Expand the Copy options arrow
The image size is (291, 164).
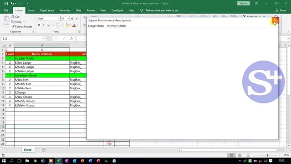[x=24, y=22]
